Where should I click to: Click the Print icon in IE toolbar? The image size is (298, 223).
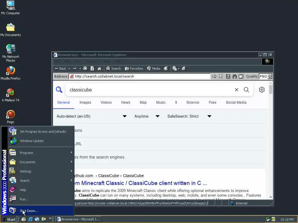(x=184, y=69)
